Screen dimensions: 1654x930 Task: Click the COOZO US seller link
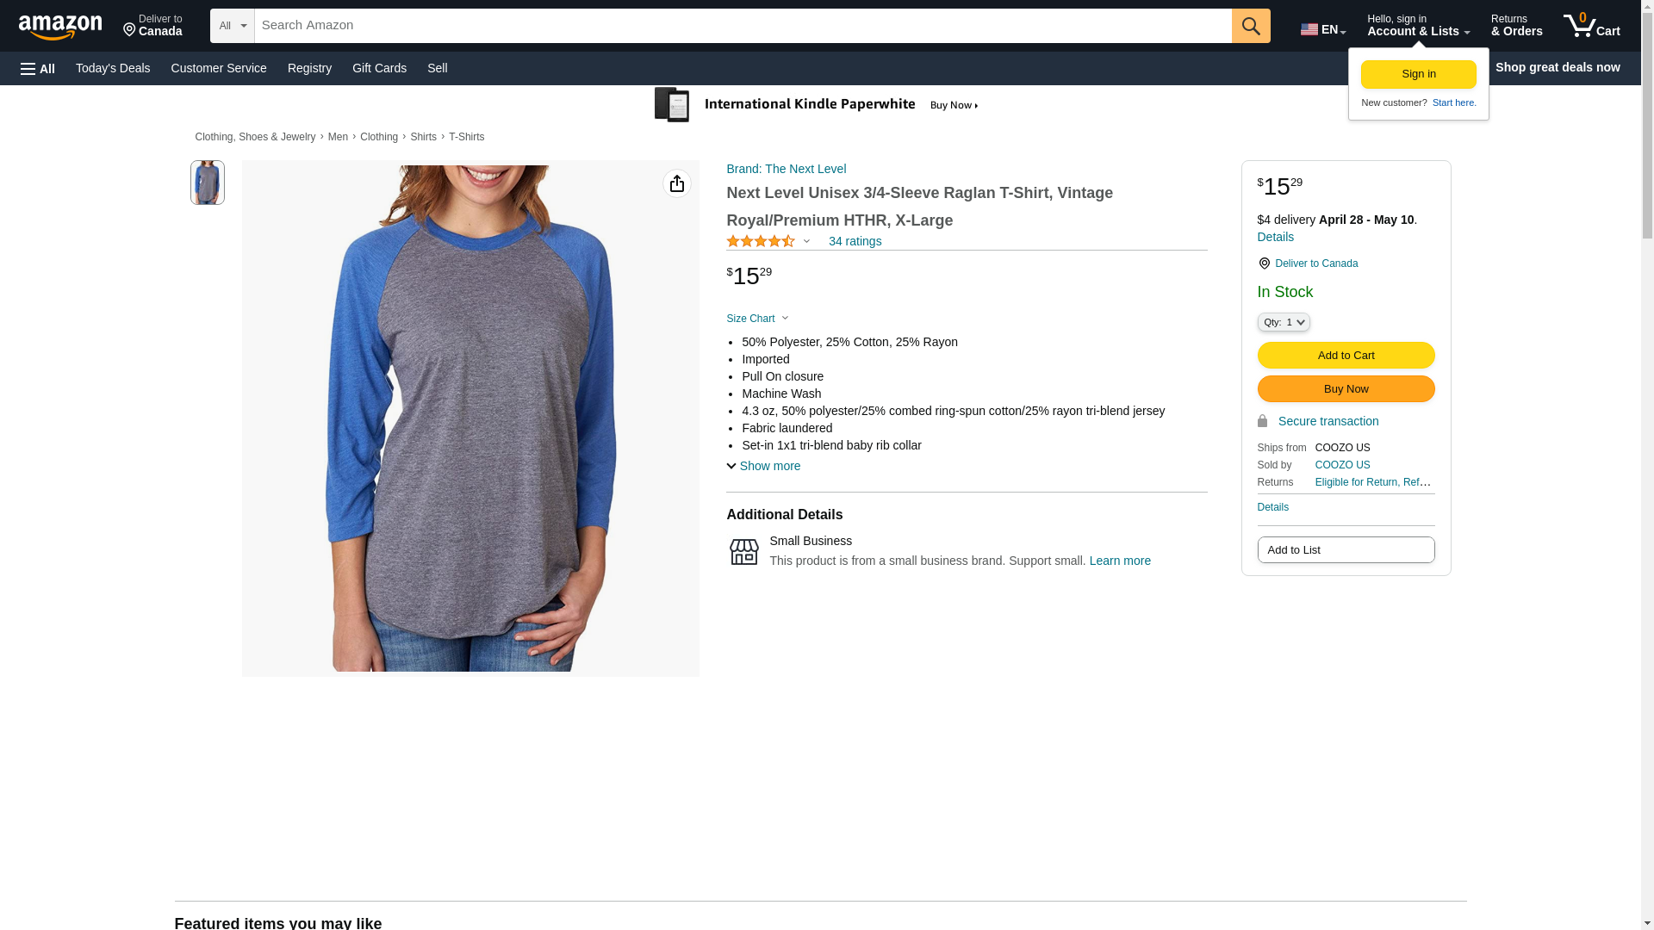pos(1342,465)
